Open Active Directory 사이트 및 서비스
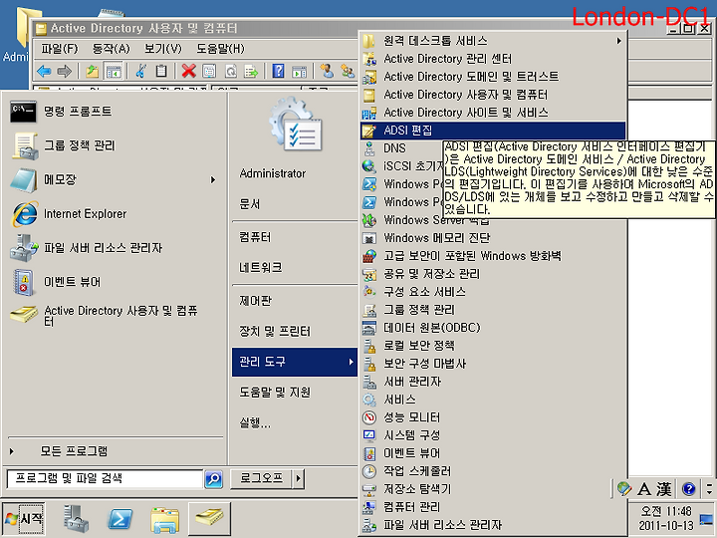This screenshot has width=717, height=538. [493, 112]
